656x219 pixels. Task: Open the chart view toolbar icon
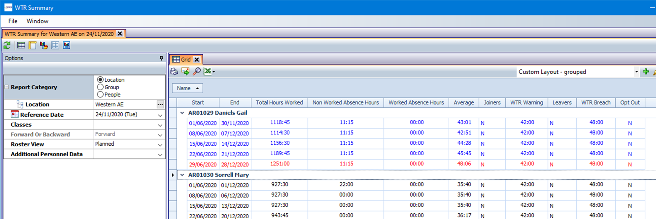tap(44, 45)
